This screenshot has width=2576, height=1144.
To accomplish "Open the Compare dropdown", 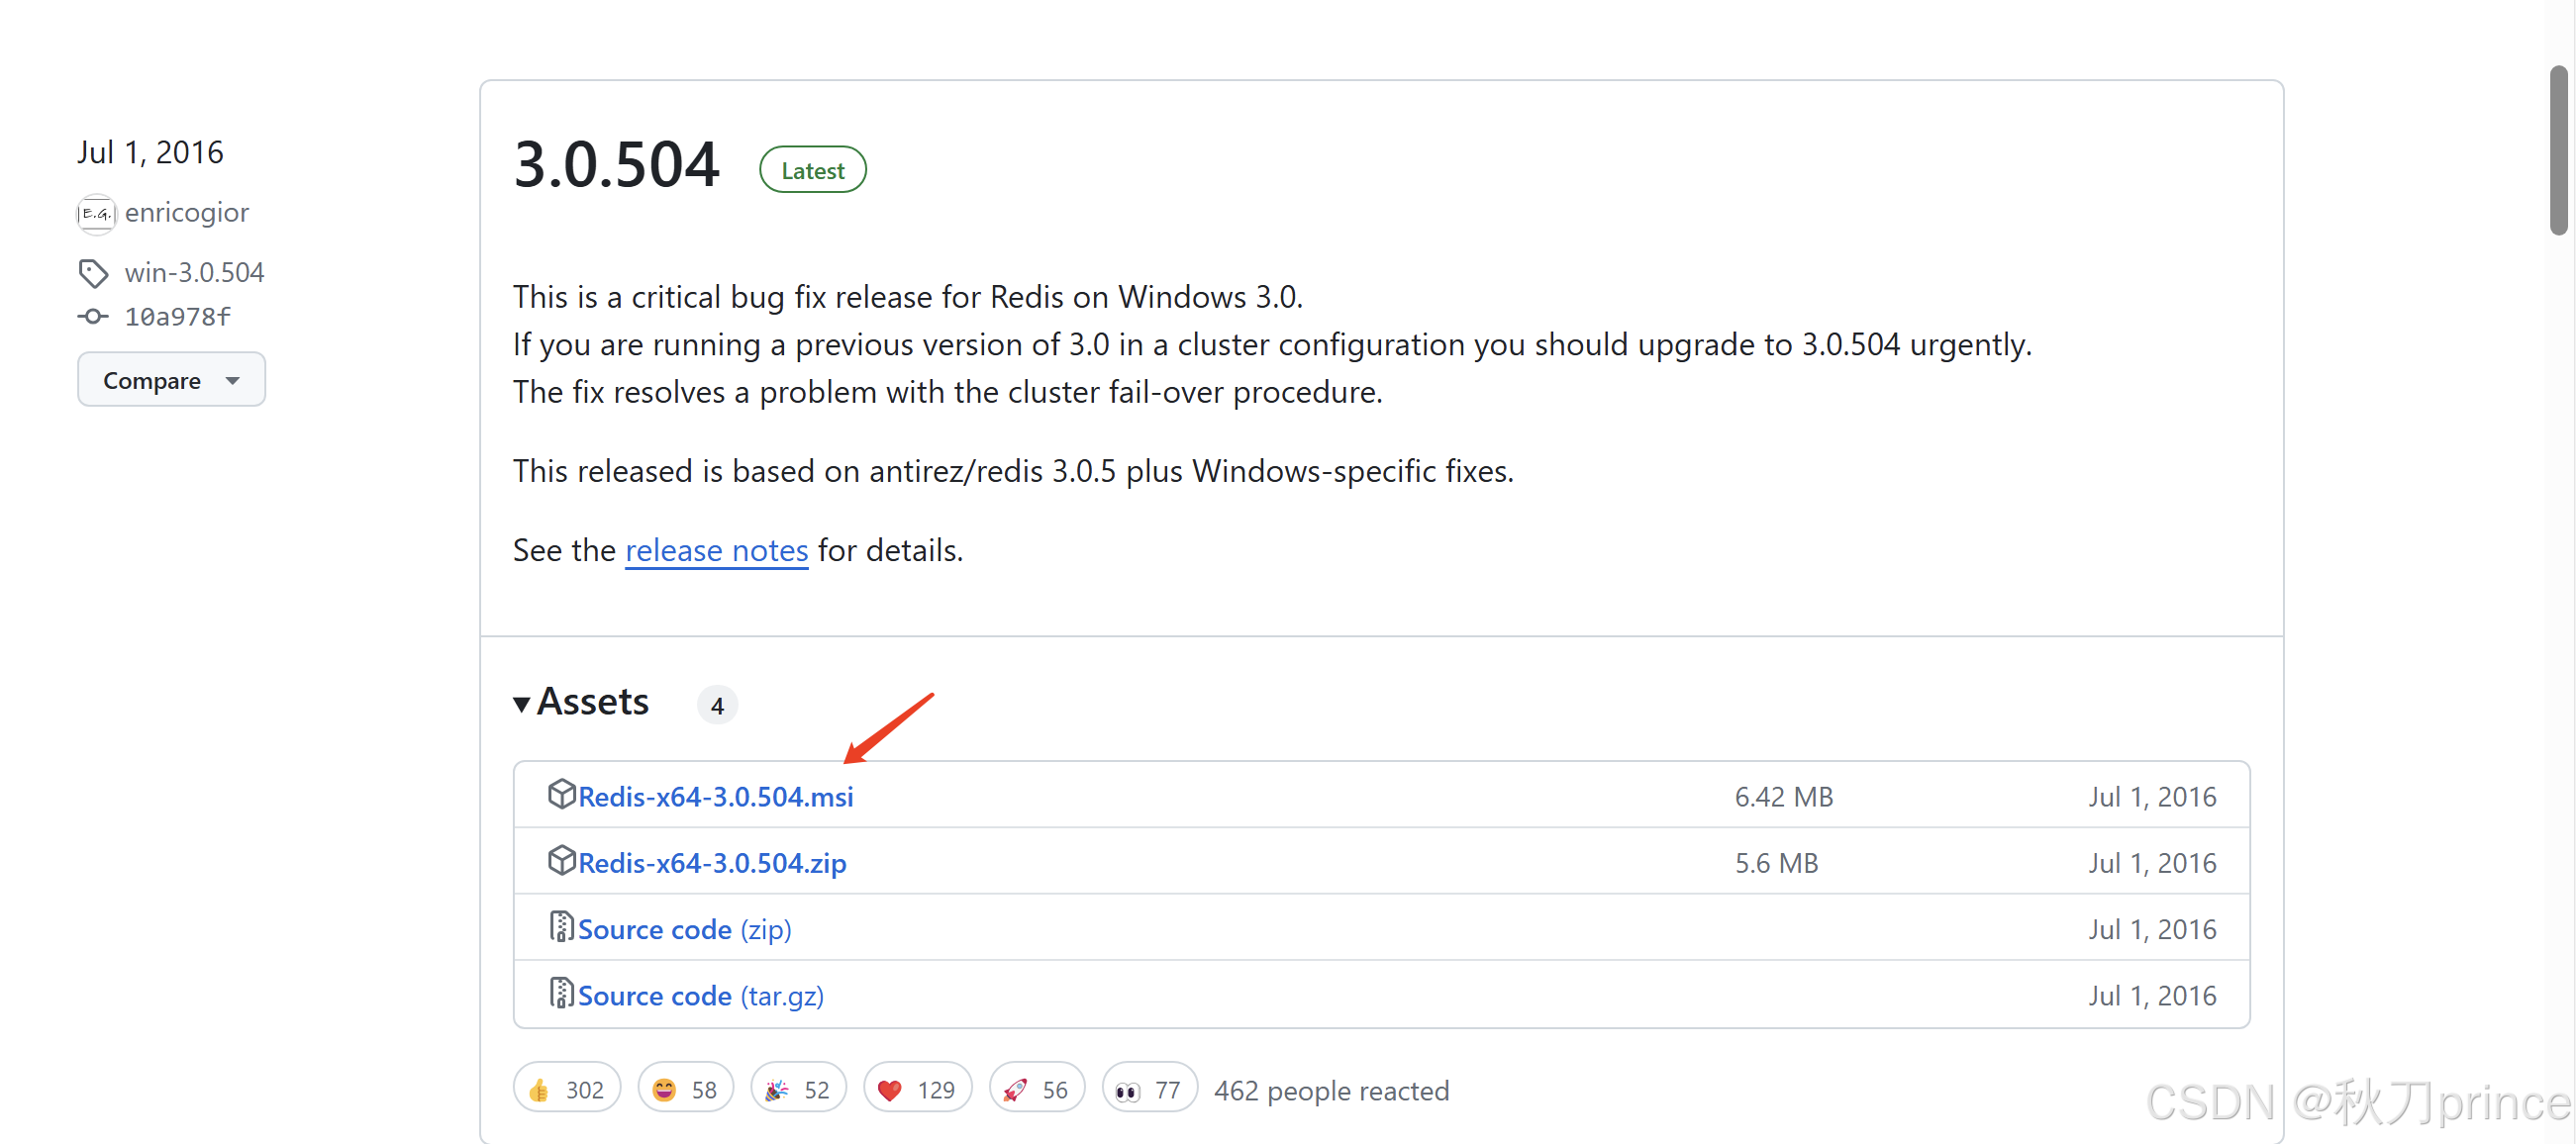I will (171, 380).
